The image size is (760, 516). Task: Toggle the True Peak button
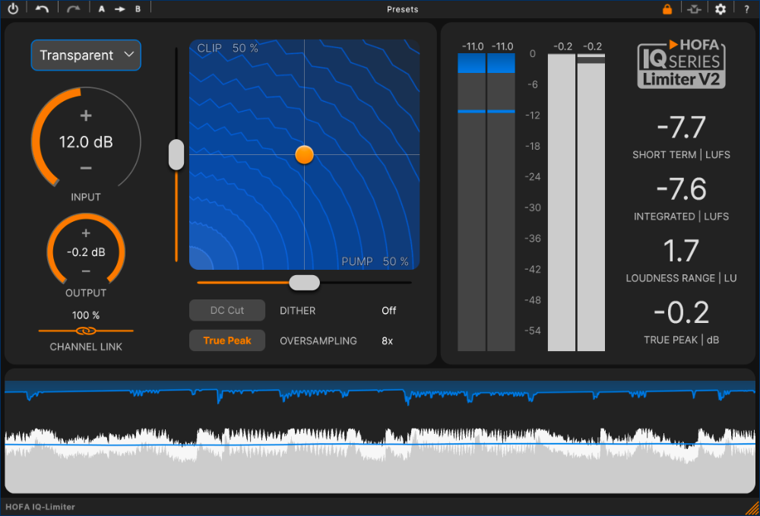(226, 340)
